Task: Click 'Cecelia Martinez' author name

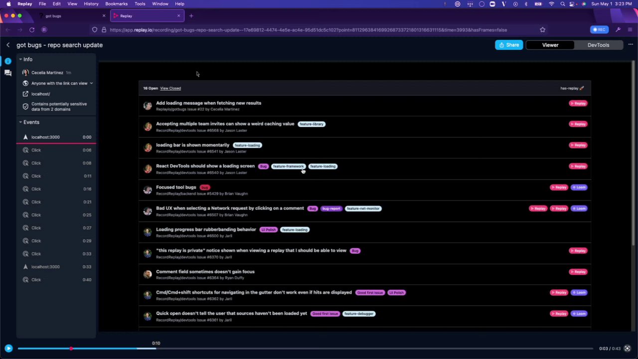Action: tap(47, 73)
